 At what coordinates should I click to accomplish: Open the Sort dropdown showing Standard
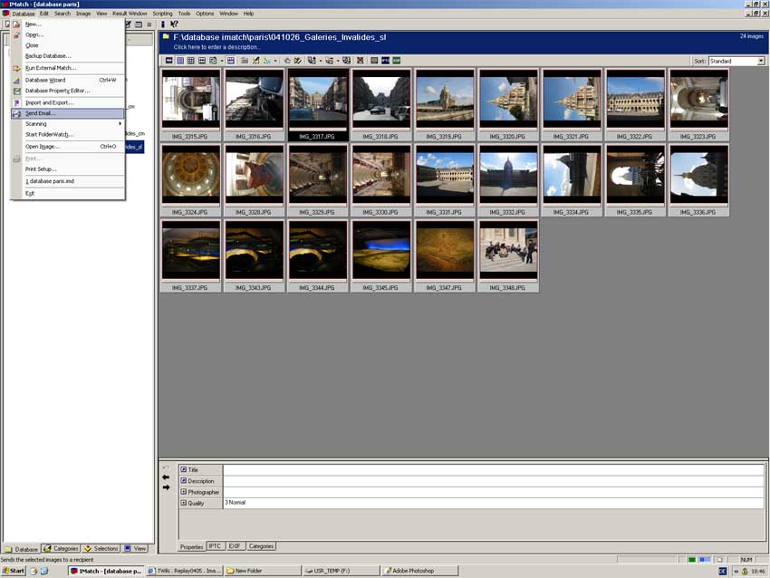[x=761, y=61]
